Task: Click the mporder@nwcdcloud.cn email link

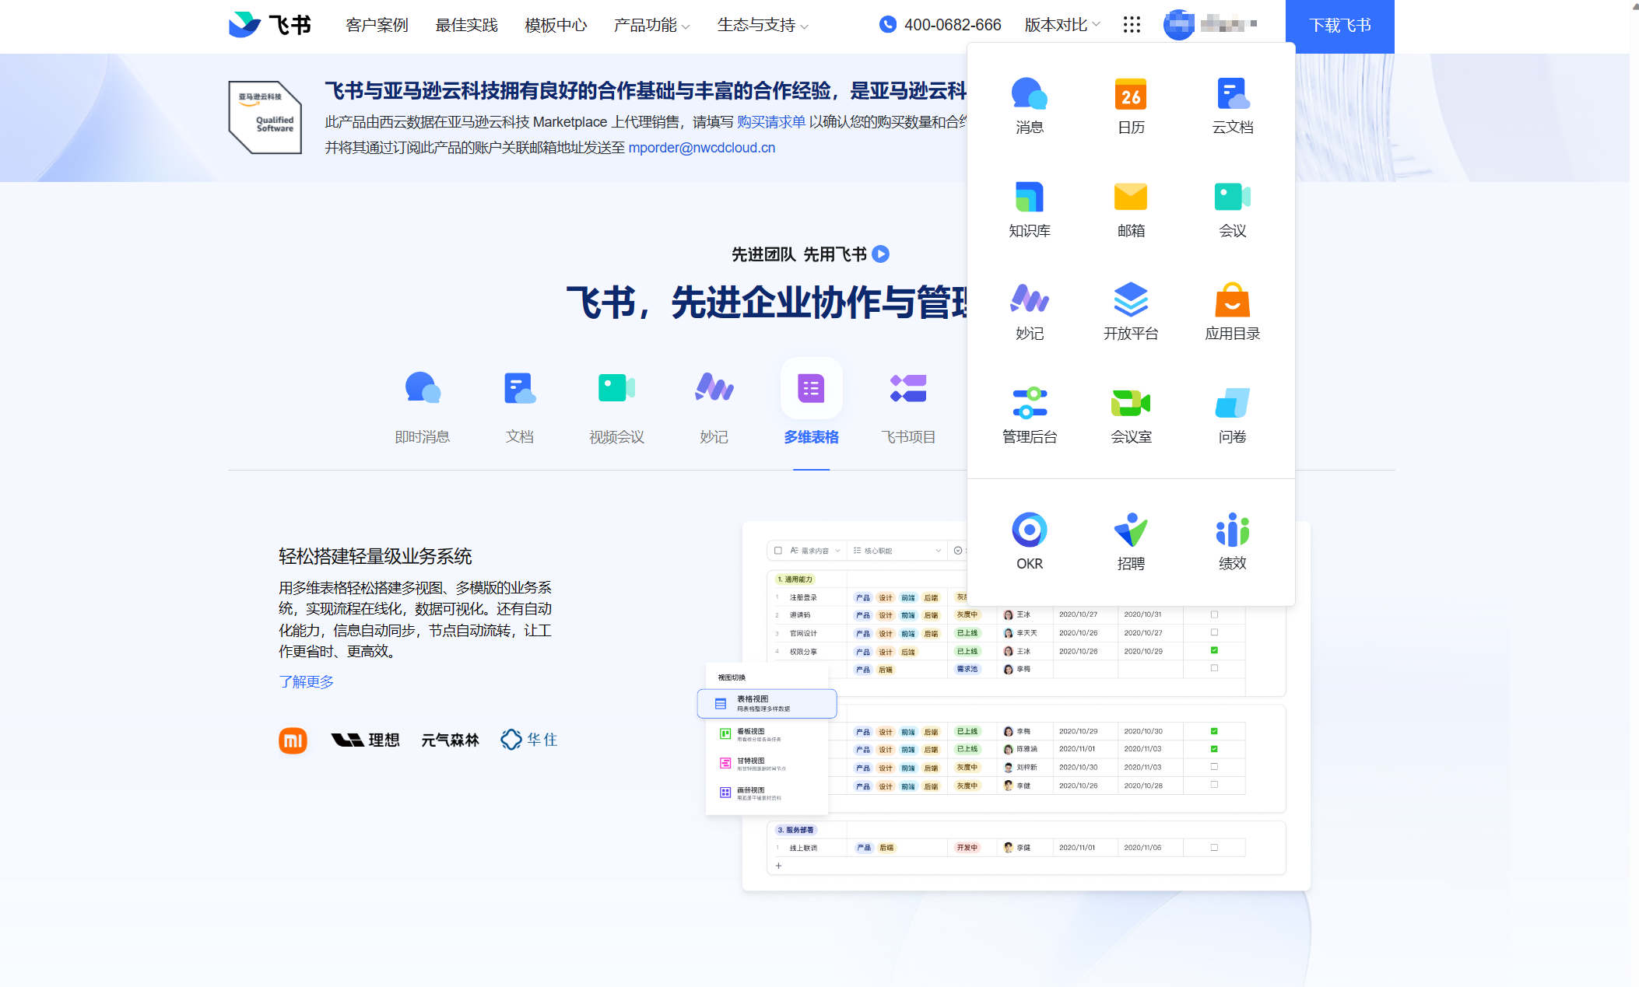Action: (x=702, y=148)
